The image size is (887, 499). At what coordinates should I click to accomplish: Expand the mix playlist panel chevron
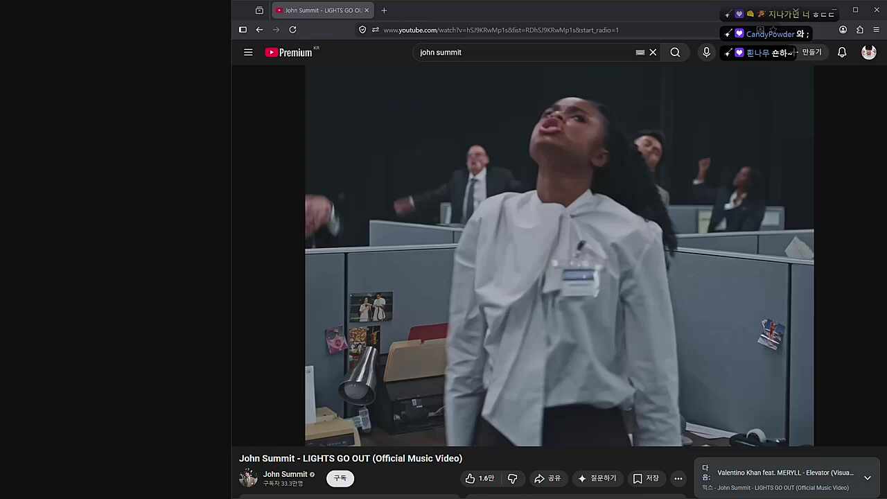867,478
